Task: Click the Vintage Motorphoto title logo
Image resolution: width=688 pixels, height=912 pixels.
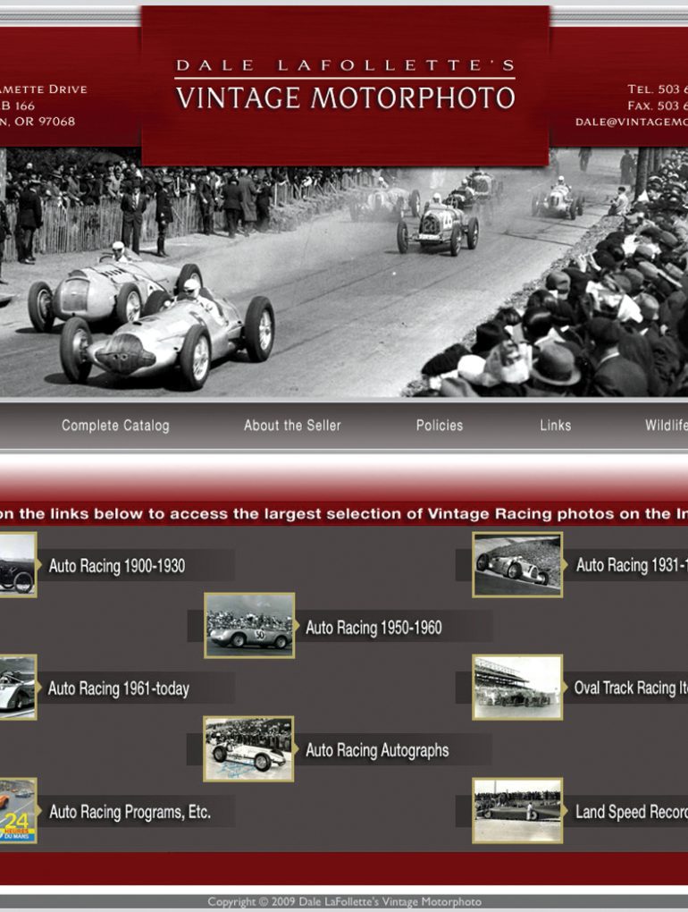Action: tap(345, 85)
